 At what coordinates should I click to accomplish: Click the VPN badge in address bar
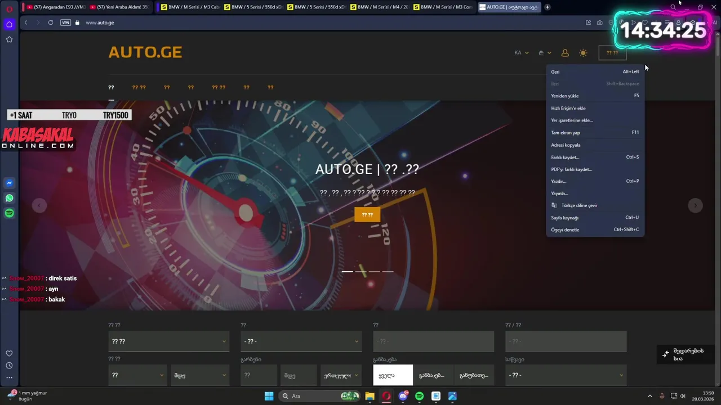65,22
